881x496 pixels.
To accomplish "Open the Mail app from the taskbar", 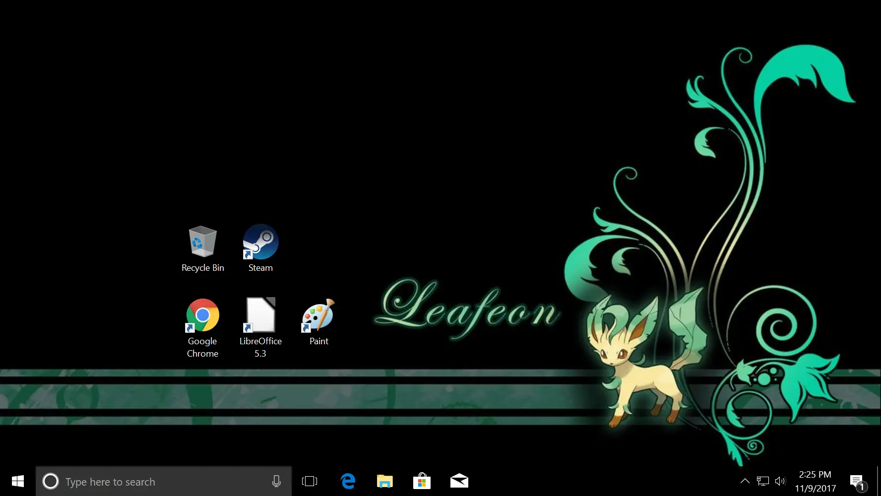I will (459, 481).
